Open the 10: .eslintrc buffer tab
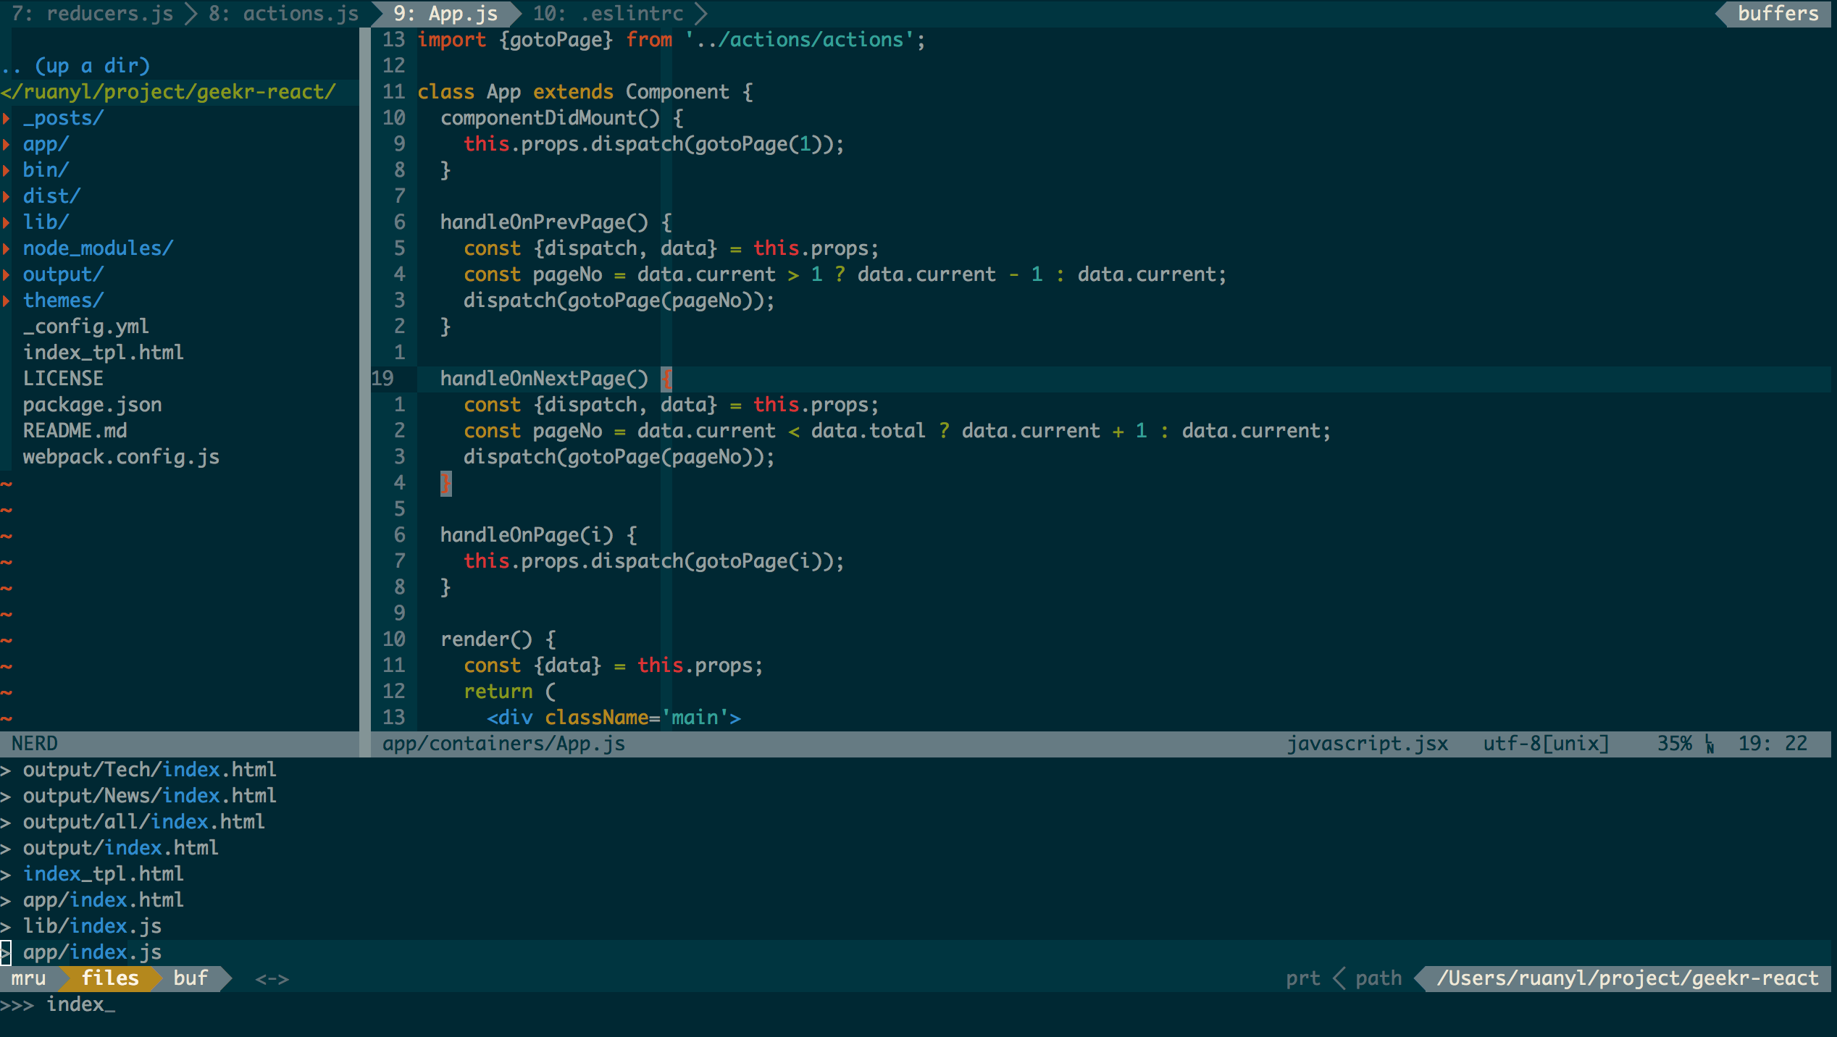Screen dimensions: 1837x1037 (608, 14)
